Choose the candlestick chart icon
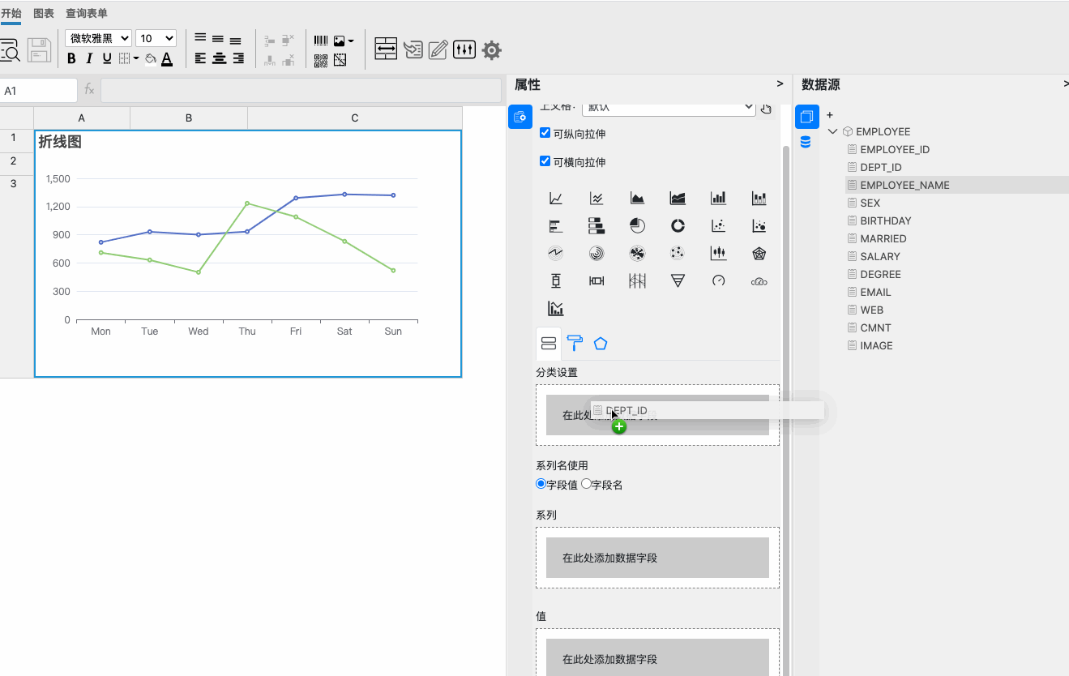 (x=718, y=253)
